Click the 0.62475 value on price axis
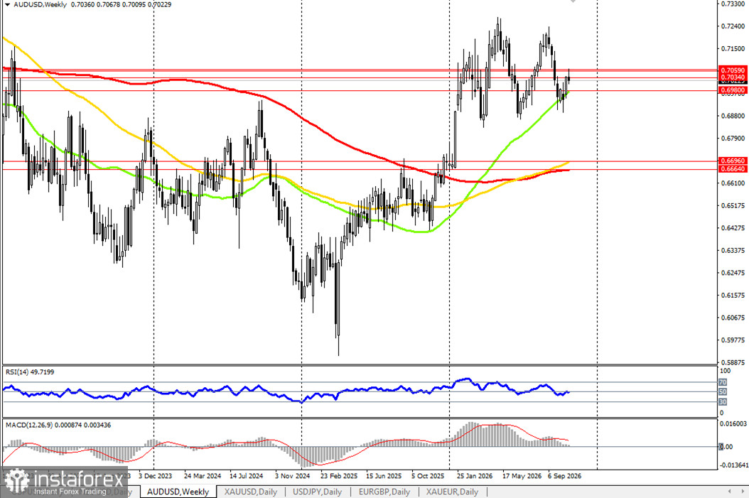This screenshot has width=749, height=498. (x=733, y=273)
